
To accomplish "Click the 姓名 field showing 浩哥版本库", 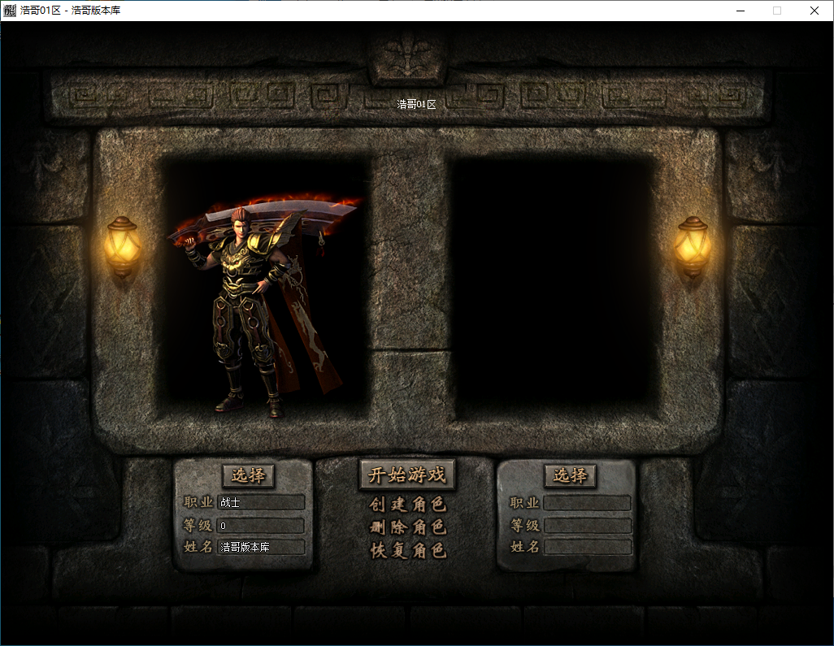I will coord(260,547).
